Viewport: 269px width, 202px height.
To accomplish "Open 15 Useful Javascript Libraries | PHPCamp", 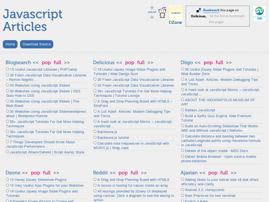I will pyautogui.click(x=43, y=69).
